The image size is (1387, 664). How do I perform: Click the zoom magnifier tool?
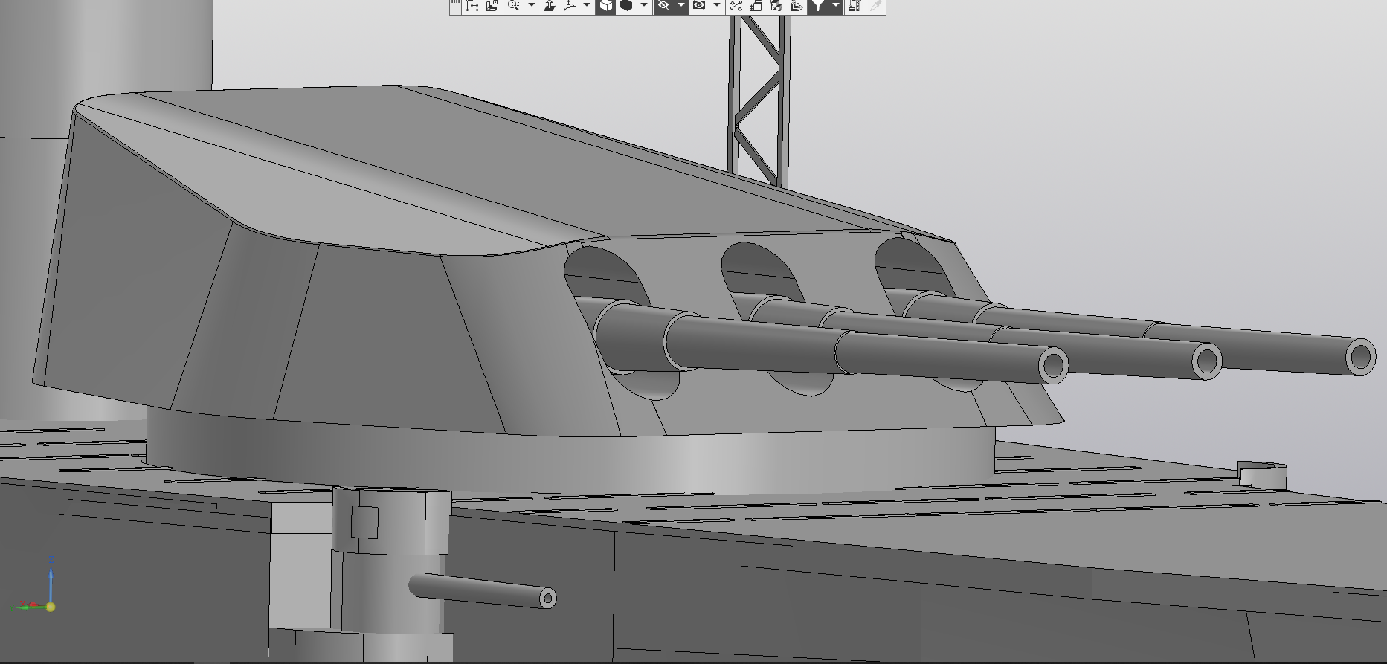point(513,6)
